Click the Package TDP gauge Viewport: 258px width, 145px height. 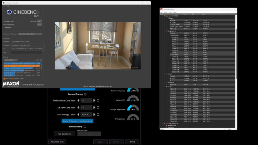[133, 98]
